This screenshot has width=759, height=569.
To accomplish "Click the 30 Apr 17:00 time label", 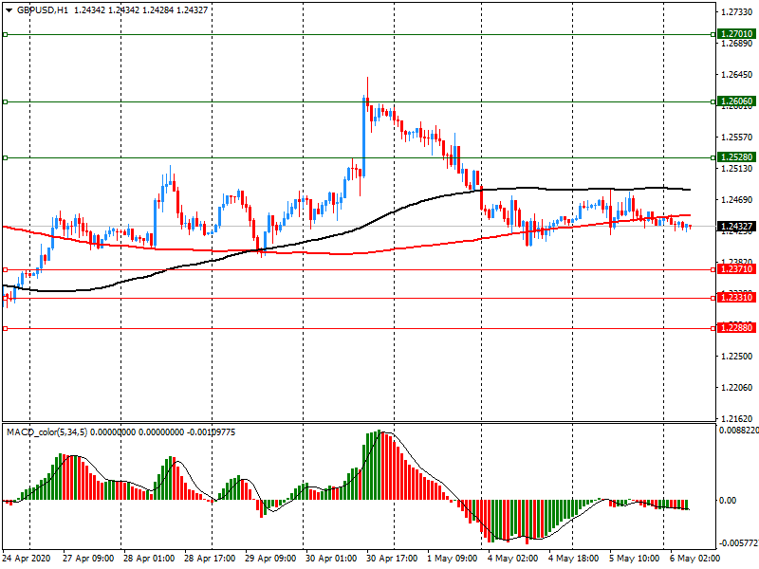I will [392, 559].
